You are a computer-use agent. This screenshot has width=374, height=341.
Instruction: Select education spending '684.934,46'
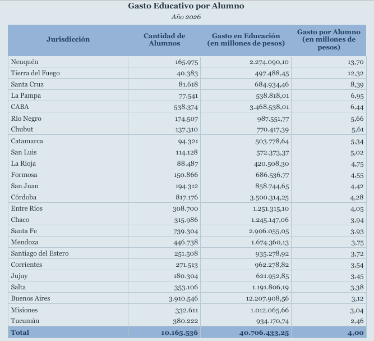(272, 85)
